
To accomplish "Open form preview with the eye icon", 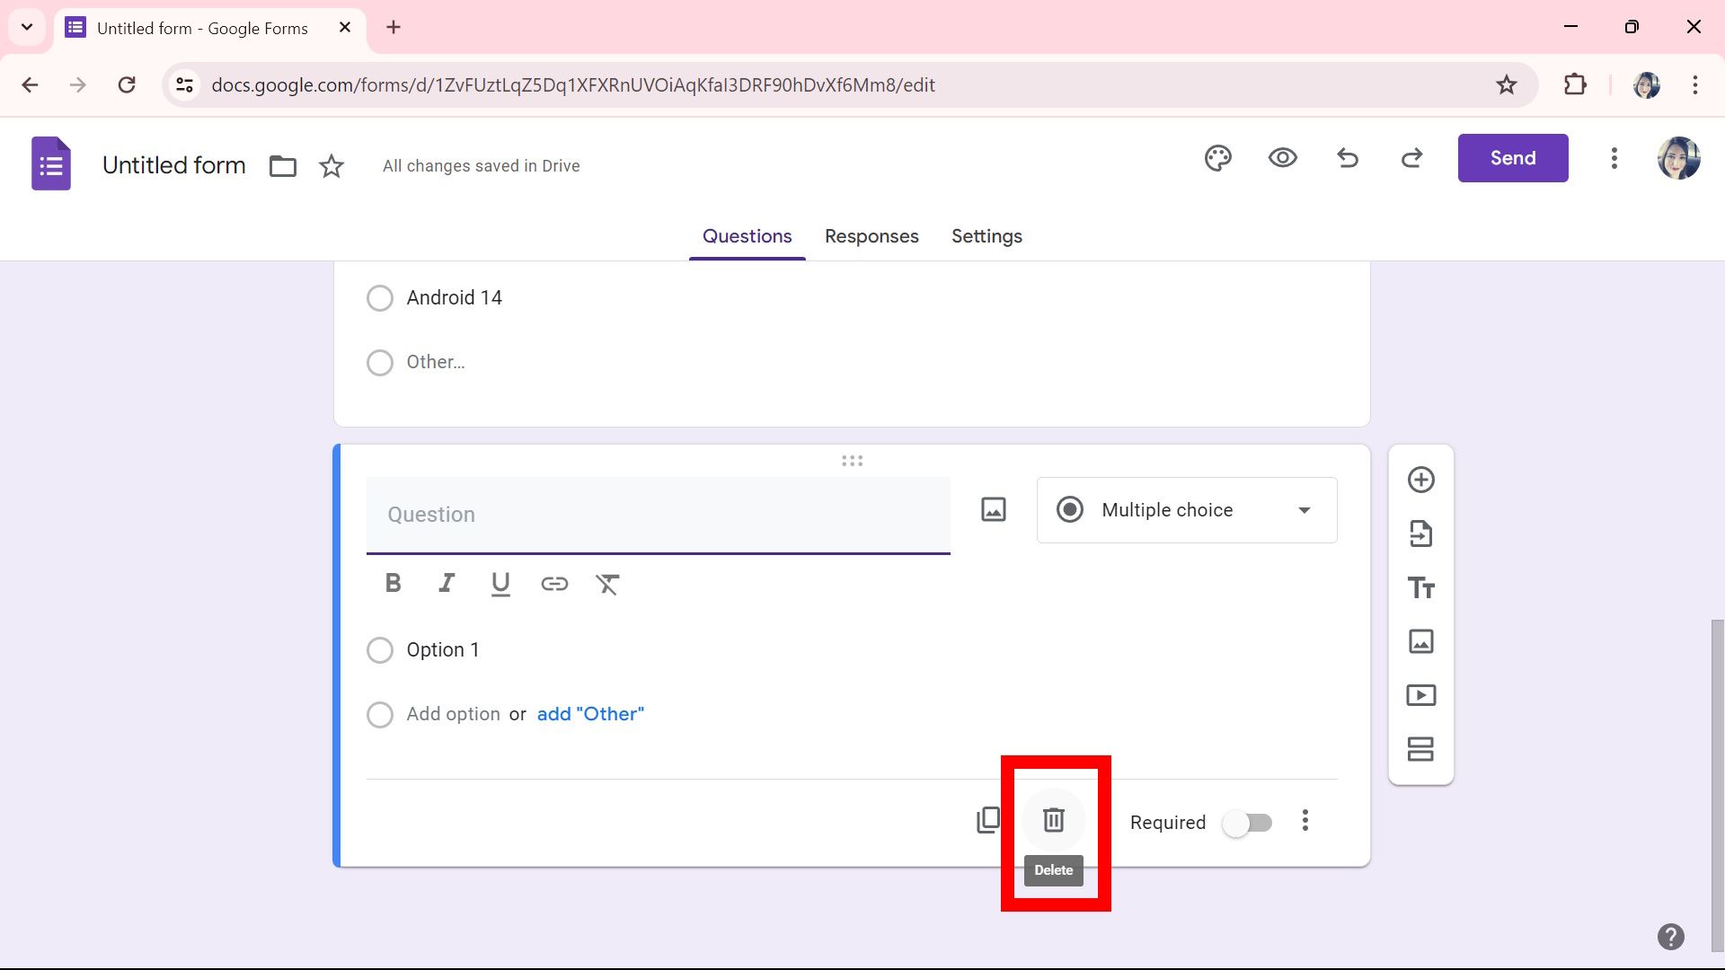I will point(1282,158).
